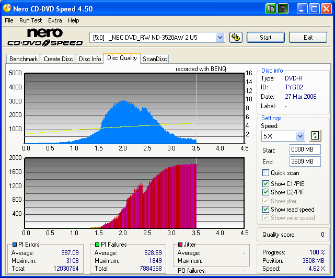The image size is (335, 278).
Task: Open drive options wrench icon
Action: click(236, 38)
